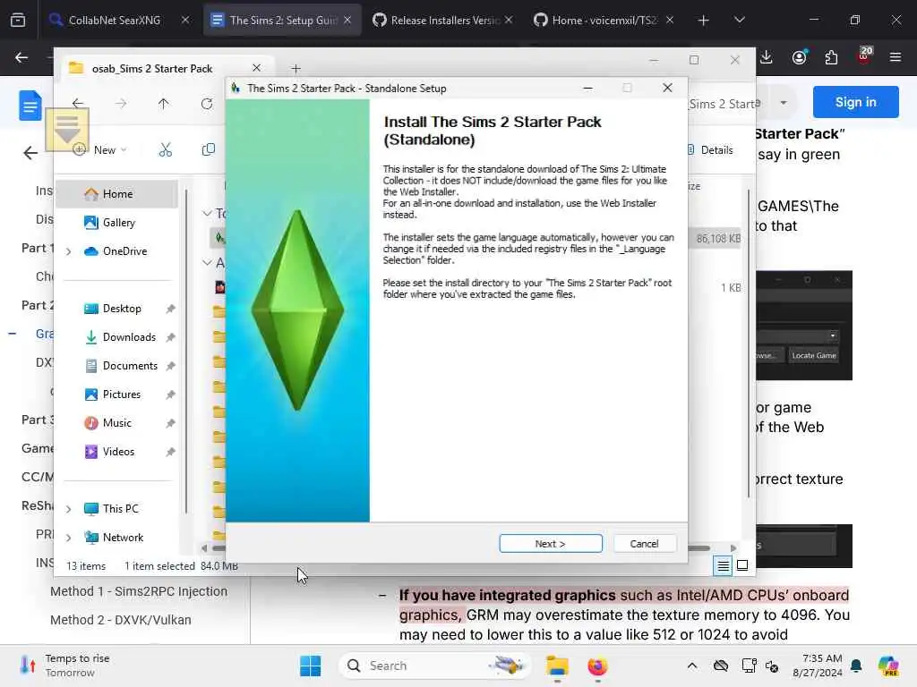Screen dimensions: 917x687
Task: Open Firefox View recent browsing icon
Action: point(18,20)
